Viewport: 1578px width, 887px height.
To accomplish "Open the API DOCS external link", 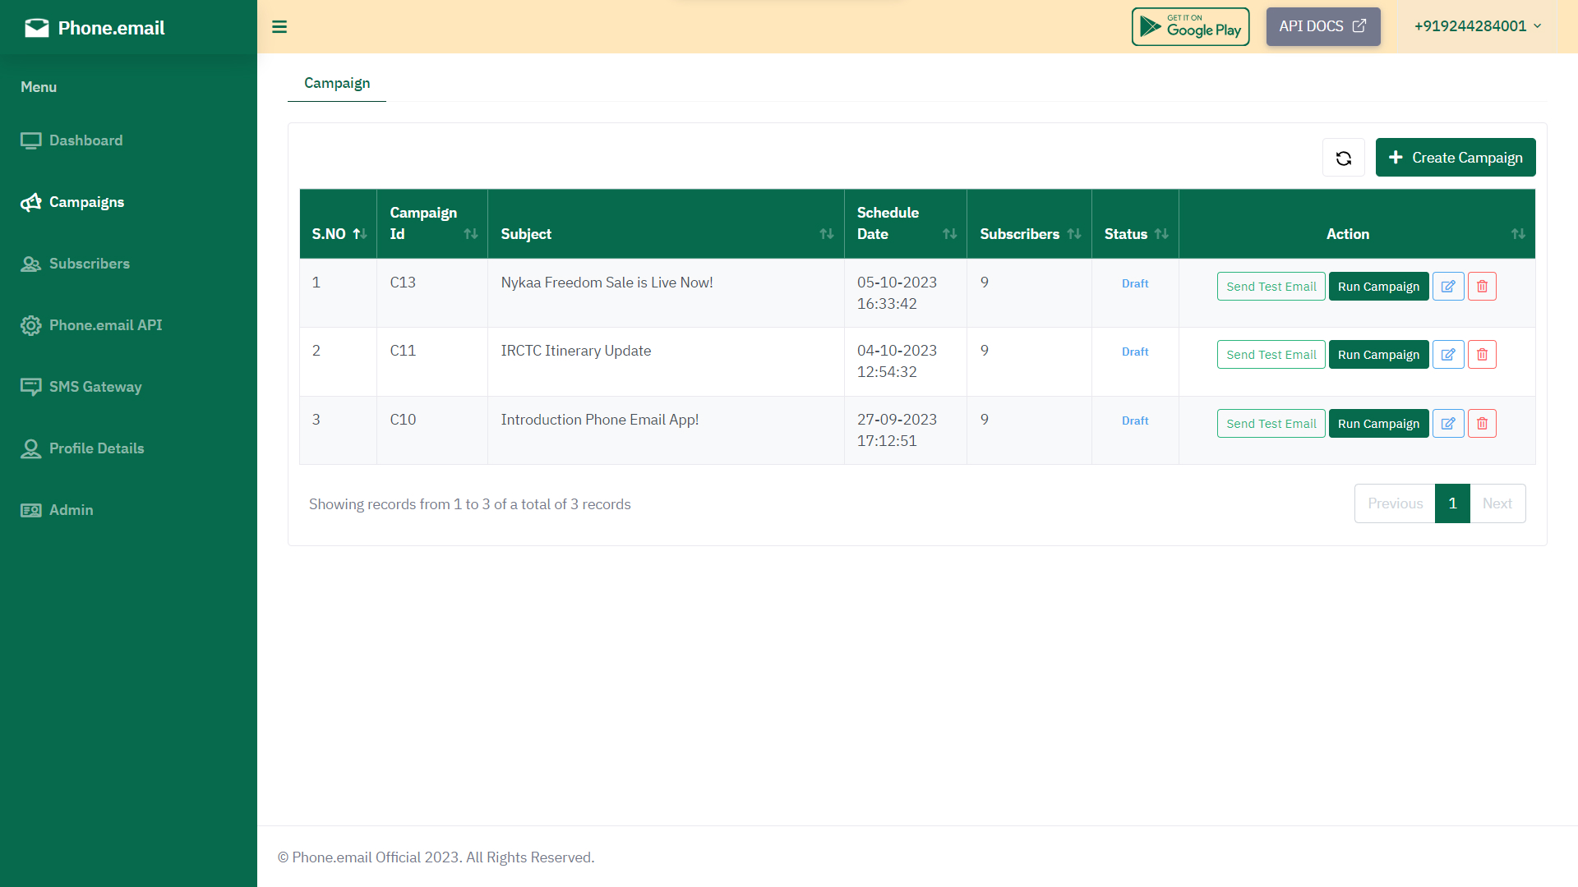I will (x=1322, y=26).
